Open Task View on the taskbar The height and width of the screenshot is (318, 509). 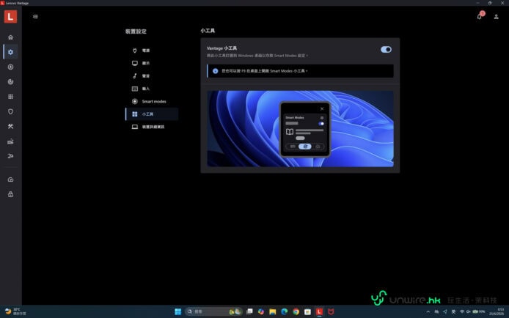249,311
